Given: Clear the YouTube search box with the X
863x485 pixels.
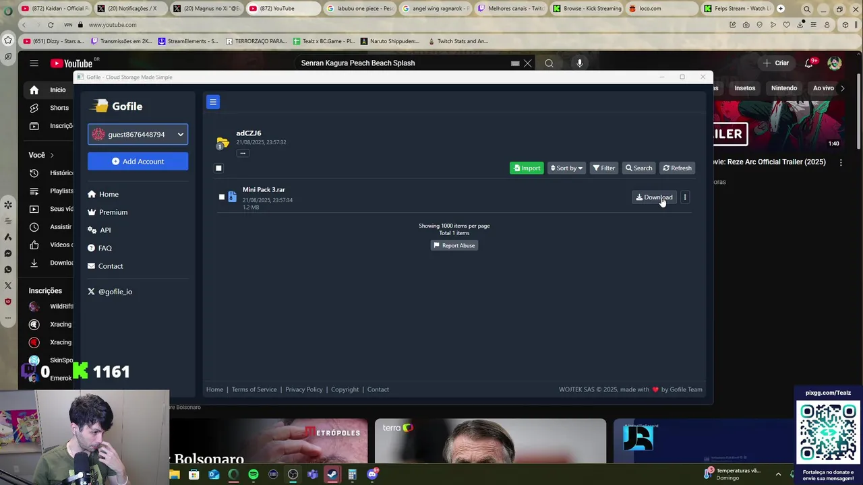Looking at the screenshot, I should 528,63.
